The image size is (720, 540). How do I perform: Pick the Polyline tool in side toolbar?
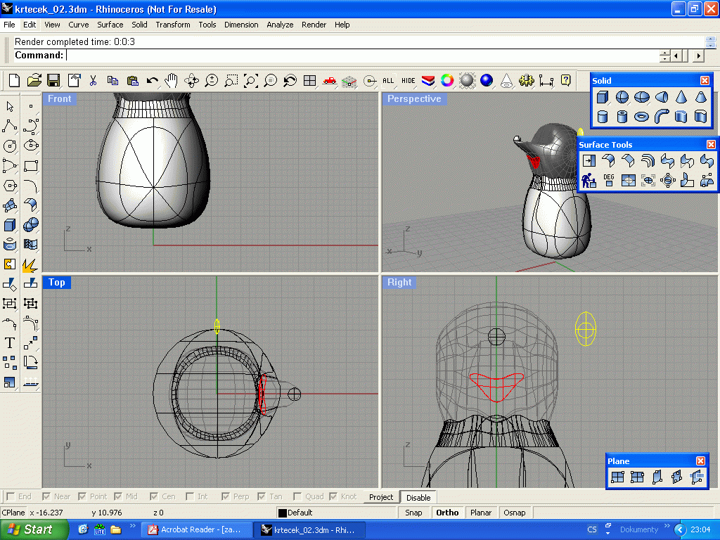coord(10,126)
